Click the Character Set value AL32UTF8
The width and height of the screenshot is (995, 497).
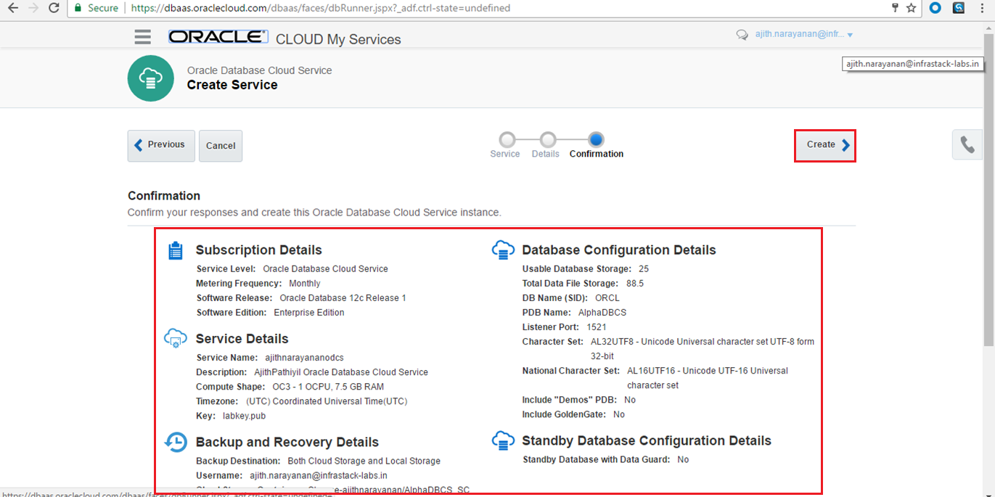(x=703, y=349)
